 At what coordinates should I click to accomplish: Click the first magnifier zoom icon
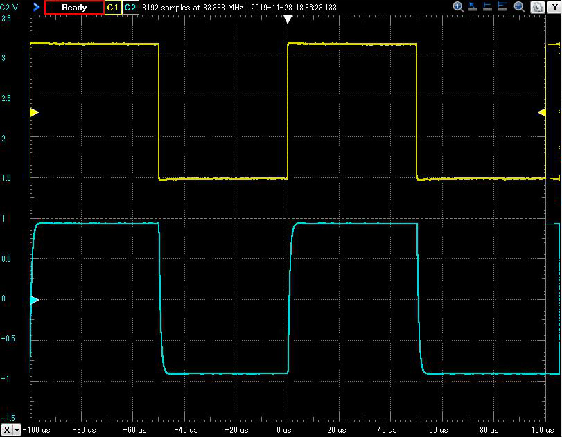click(458, 7)
